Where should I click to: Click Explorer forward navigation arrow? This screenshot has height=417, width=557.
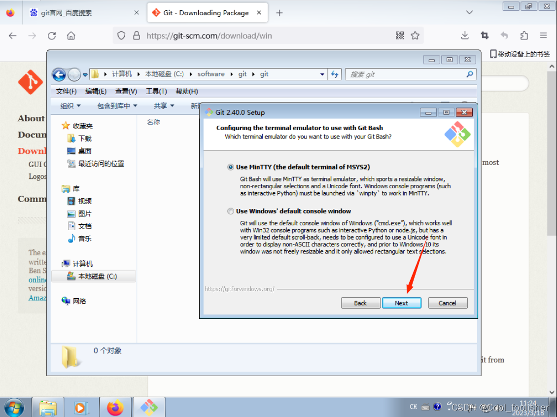click(x=74, y=74)
